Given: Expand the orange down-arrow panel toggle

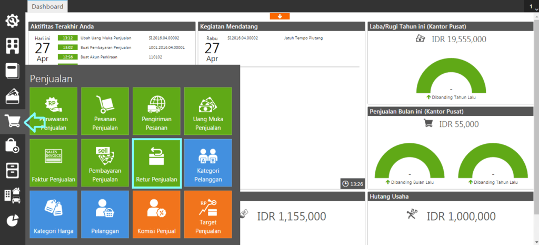Looking at the screenshot, I should (x=280, y=16).
